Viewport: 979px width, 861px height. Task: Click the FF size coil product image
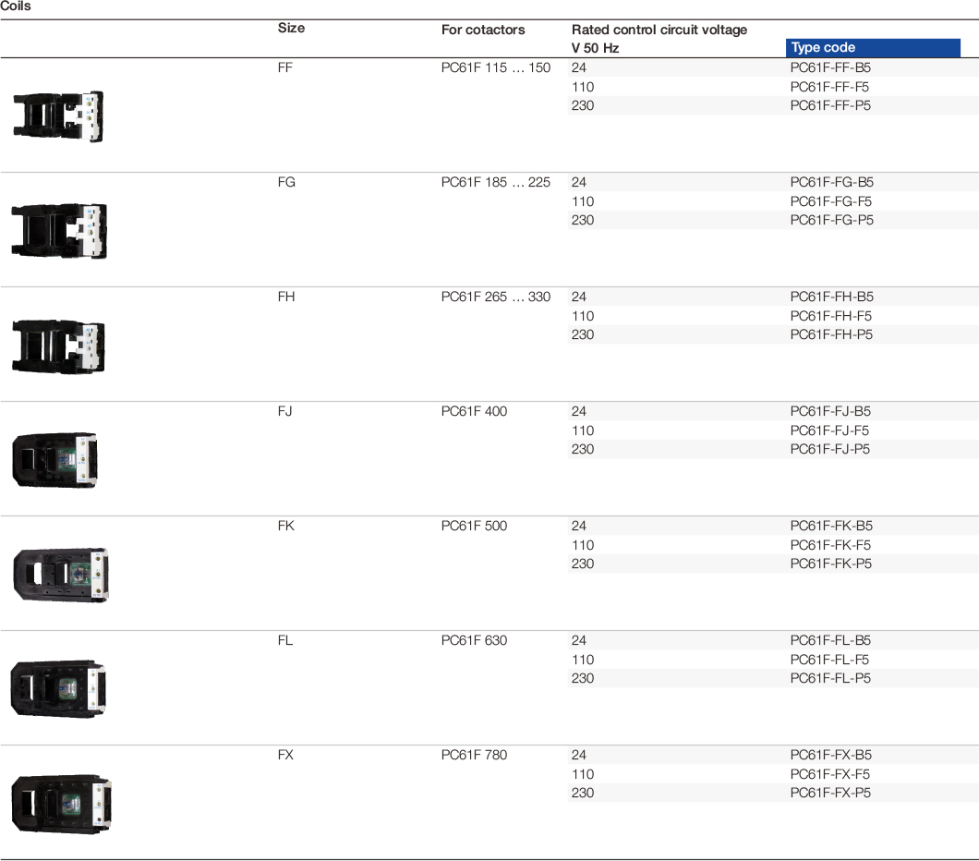[x=59, y=116]
